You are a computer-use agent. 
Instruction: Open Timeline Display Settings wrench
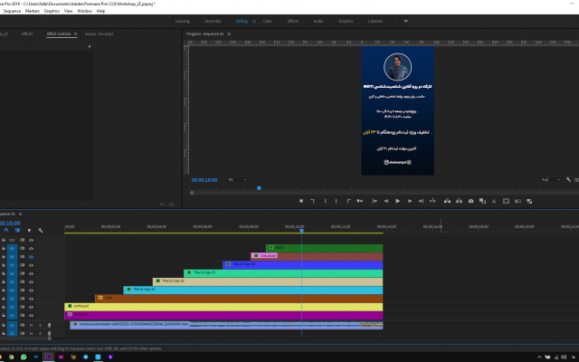pyautogui.click(x=40, y=230)
